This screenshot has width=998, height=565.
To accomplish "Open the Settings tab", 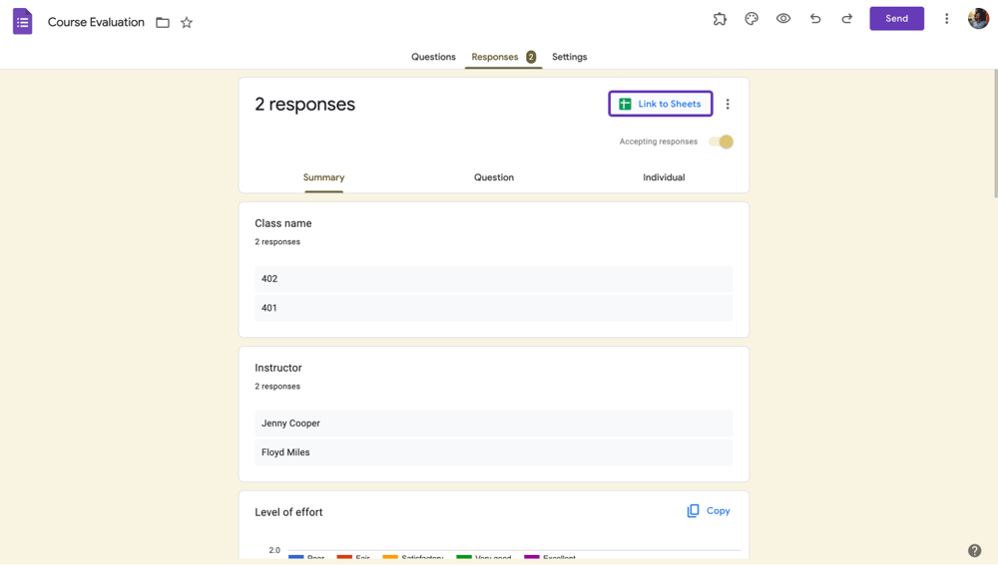I will pos(569,57).
